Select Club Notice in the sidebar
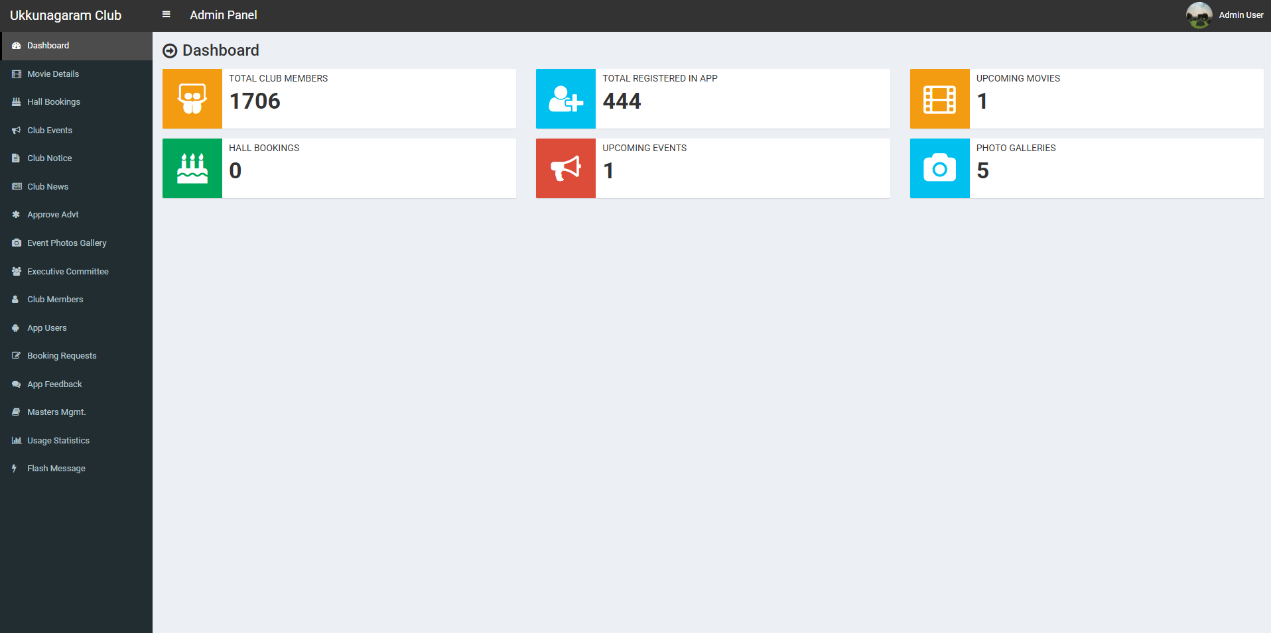Image resolution: width=1271 pixels, height=633 pixels. pyautogui.click(x=50, y=158)
